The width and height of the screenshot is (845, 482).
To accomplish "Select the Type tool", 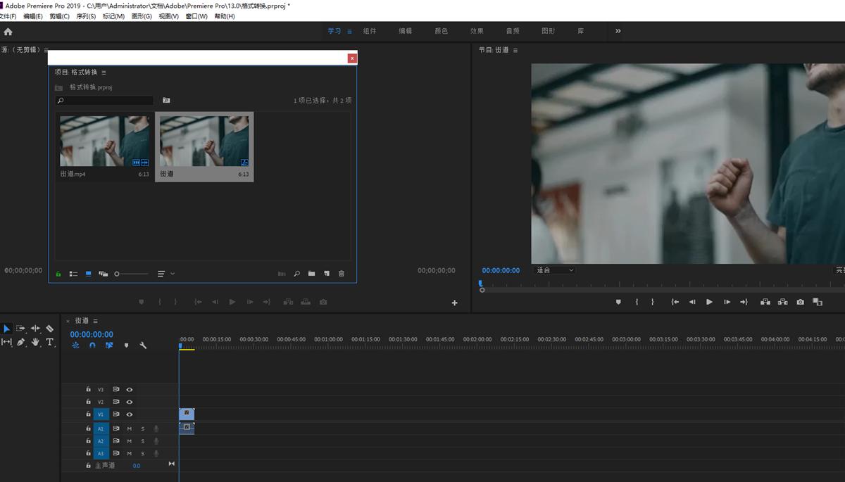I will tap(50, 342).
